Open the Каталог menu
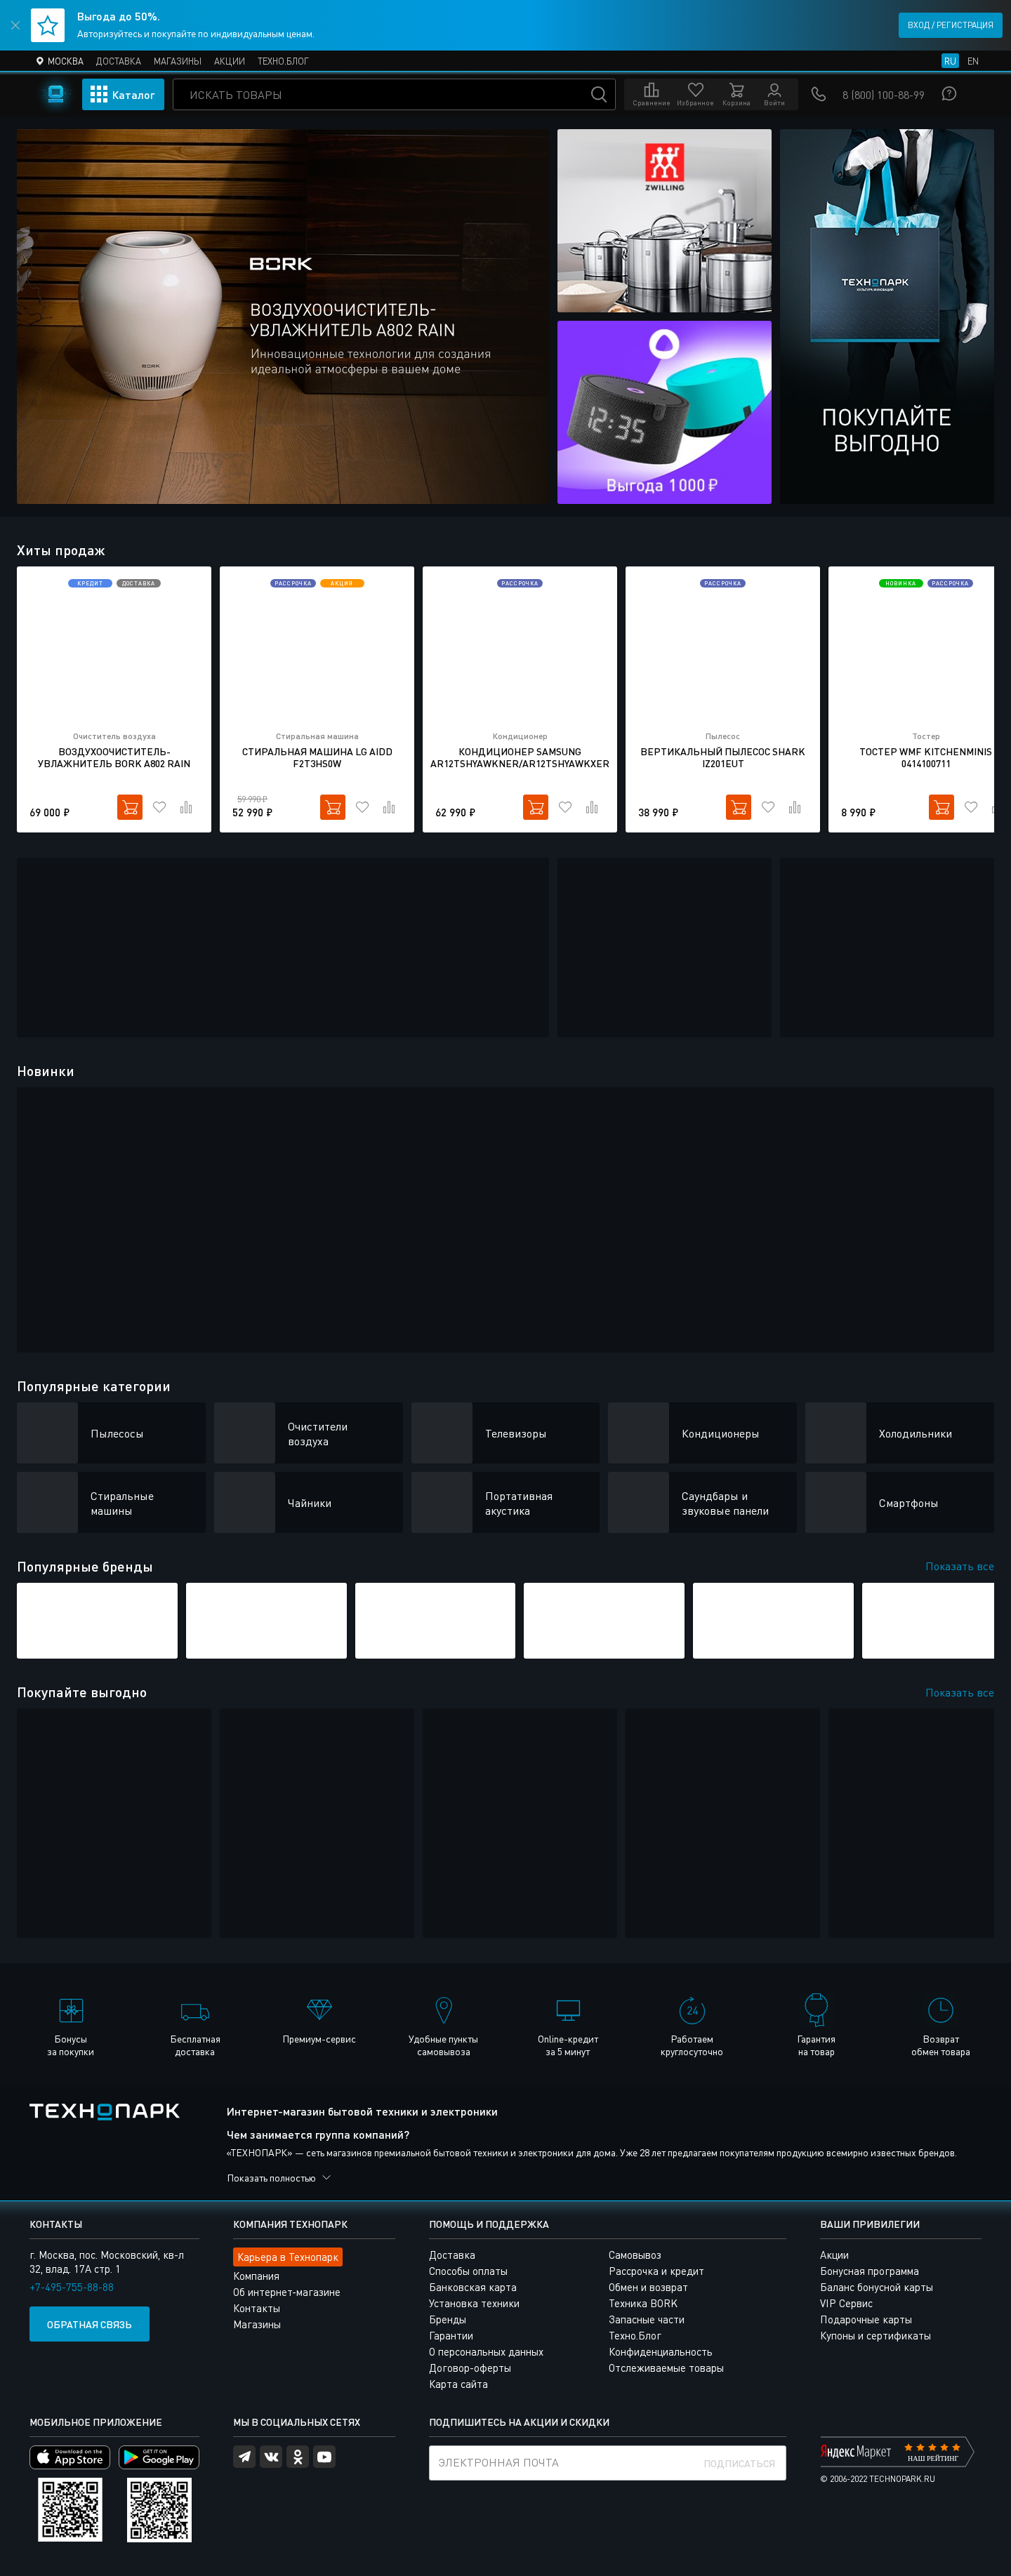1011x2576 pixels. pos(123,95)
